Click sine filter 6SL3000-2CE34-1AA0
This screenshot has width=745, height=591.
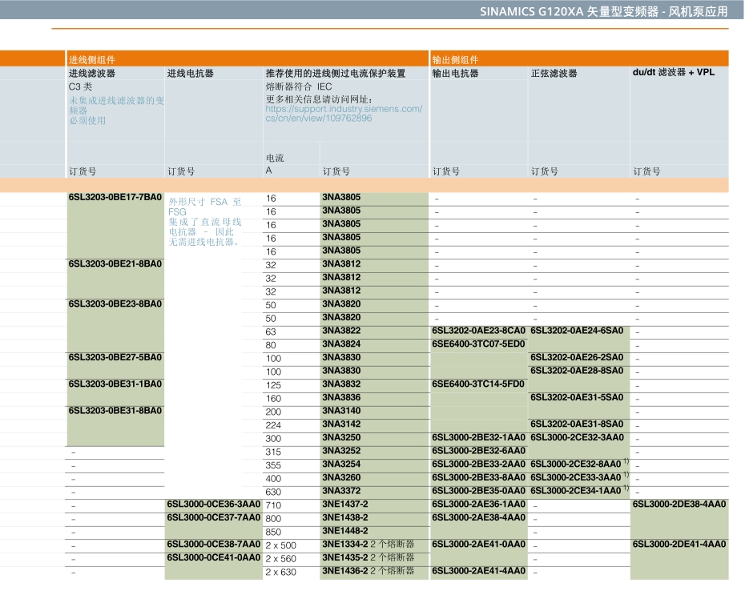[576, 491]
